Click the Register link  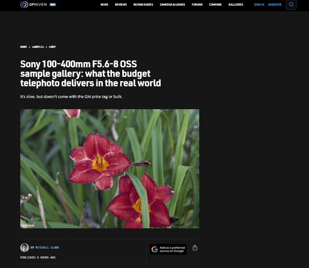click(275, 4)
